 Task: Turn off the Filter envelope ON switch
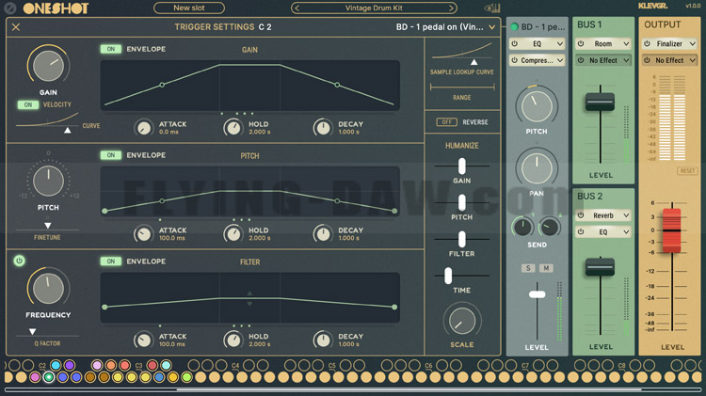click(x=111, y=261)
